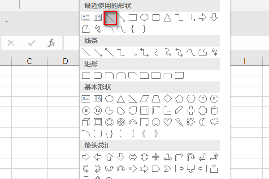
Task: Pick Elbow Double-Arrow Connector under 线条
Action: pyautogui.click(x=144, y=52)
